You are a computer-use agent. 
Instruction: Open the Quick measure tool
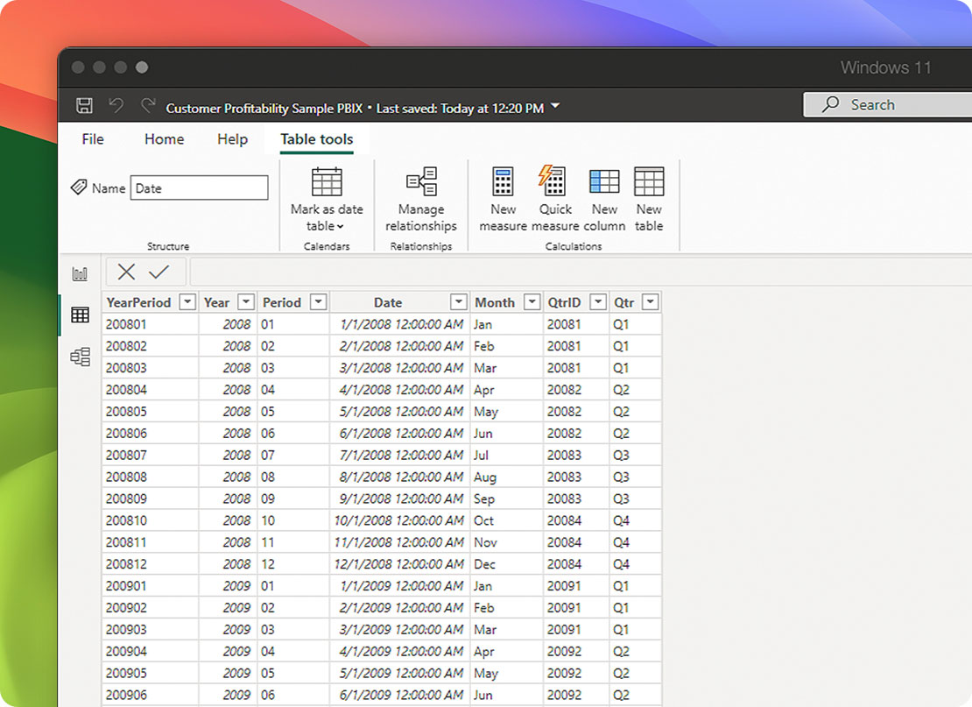554,199
